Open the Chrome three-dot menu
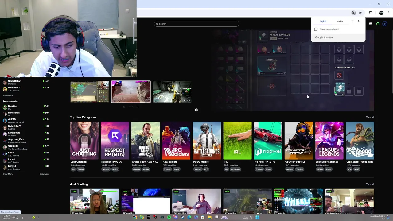The width and height of the screenshot is (393, 221). tap(389, 13)
